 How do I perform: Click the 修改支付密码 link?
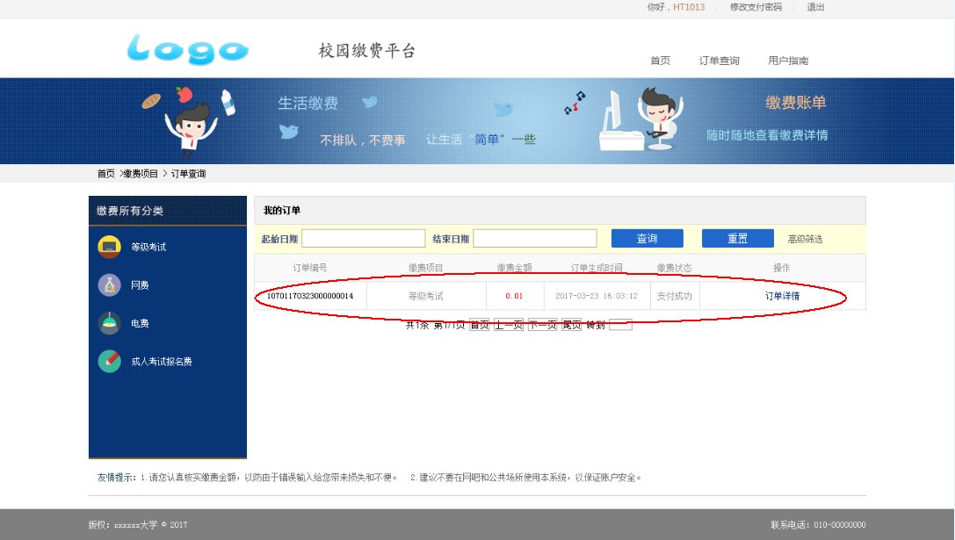click(x=756, y=7)
